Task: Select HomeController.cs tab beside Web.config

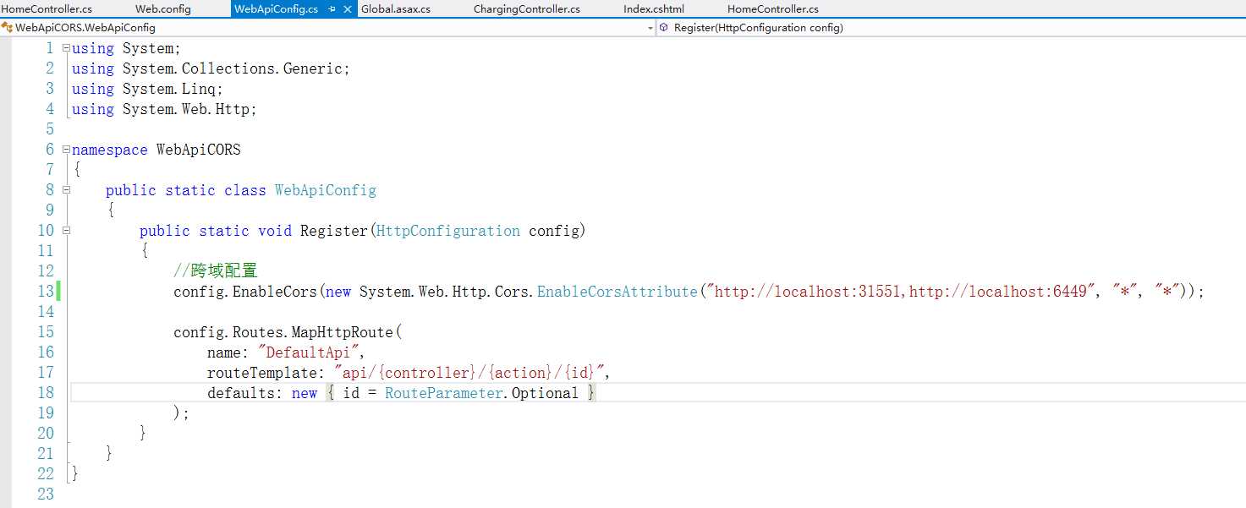Action: point(47,9)
